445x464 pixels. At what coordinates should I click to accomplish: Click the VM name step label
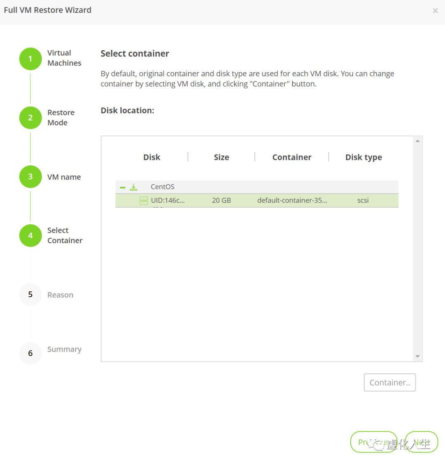tap(64, 177)
